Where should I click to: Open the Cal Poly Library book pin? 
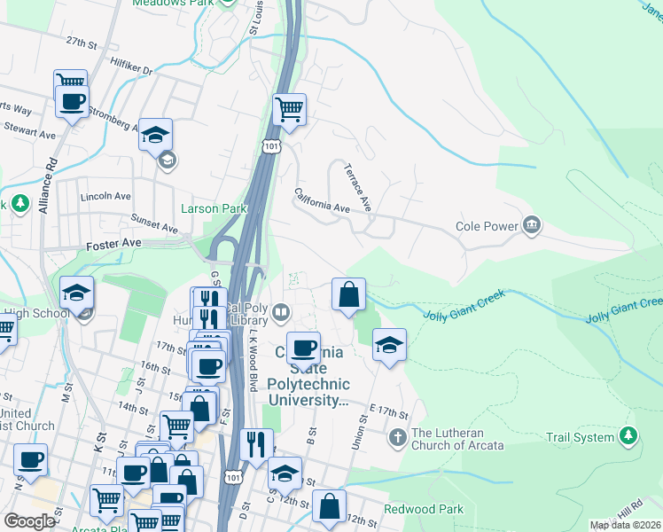[x=281, y=313]
